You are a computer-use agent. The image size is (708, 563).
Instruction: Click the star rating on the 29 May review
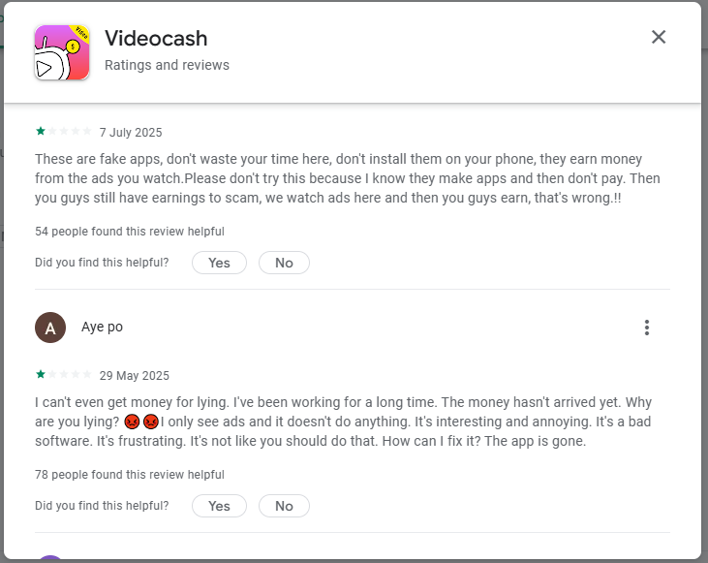pos(64,375)
